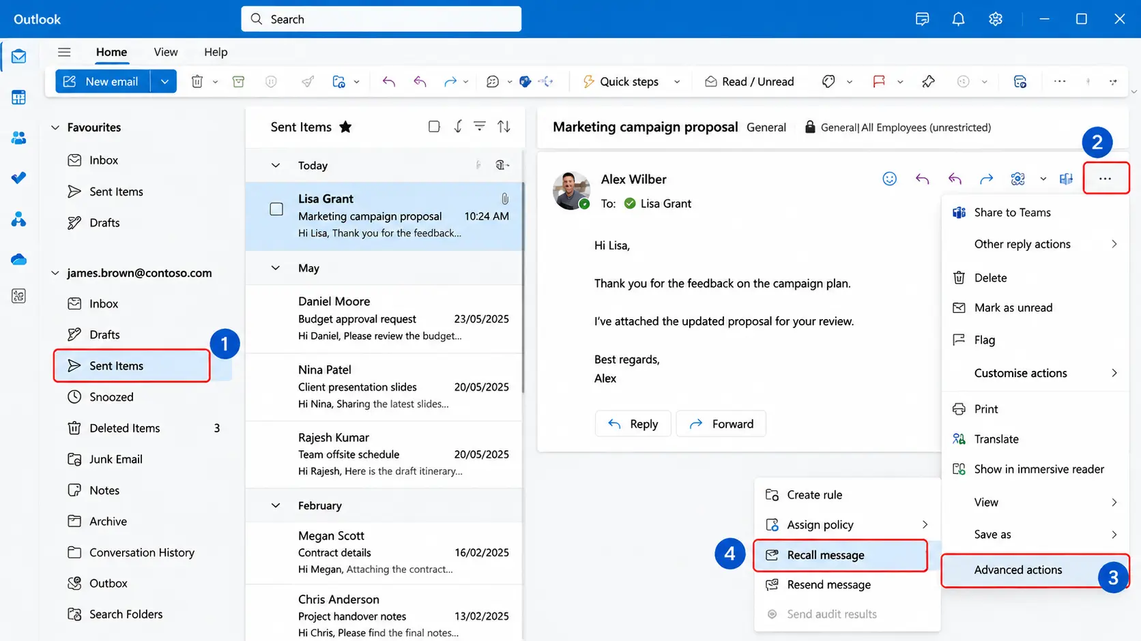Tick the checkbox on Lisa Grant email
The image size is (1141, 641).
click(276, 209)
